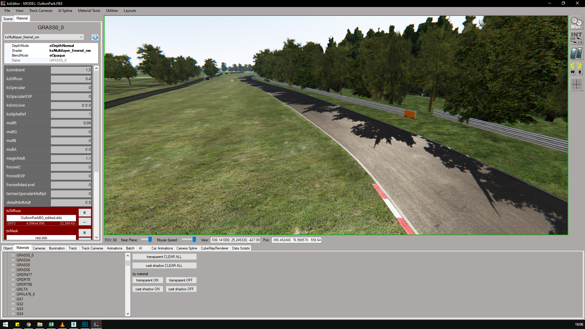Select the GS1 material in list

tap(20, 299)
